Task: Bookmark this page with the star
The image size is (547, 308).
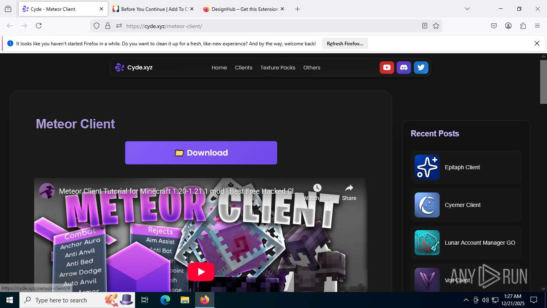Action: point(436,26)
